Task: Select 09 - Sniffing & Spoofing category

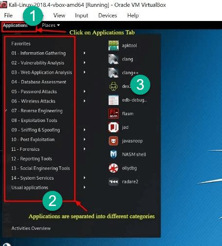Action: (36, 130)
